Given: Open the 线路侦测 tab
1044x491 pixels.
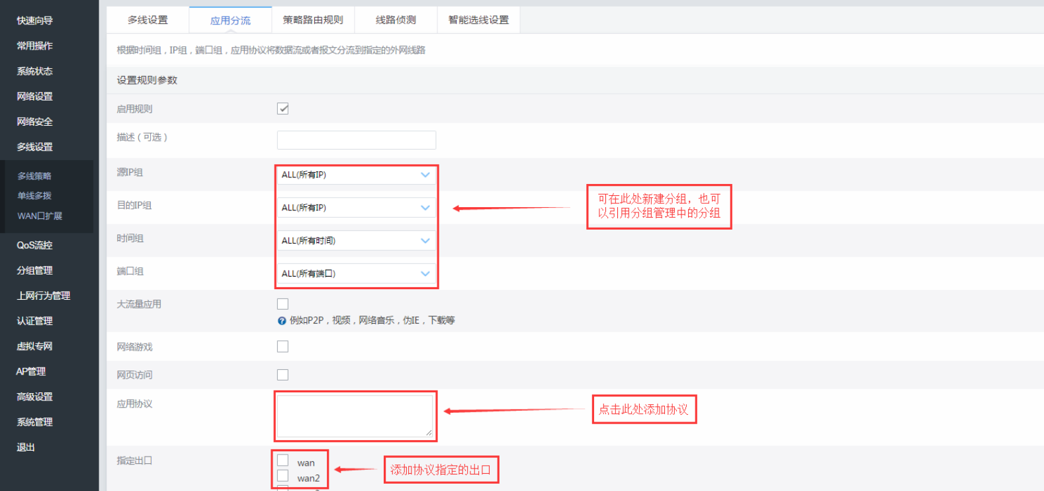Looking at the screenshot, I should tap(396, 20).
